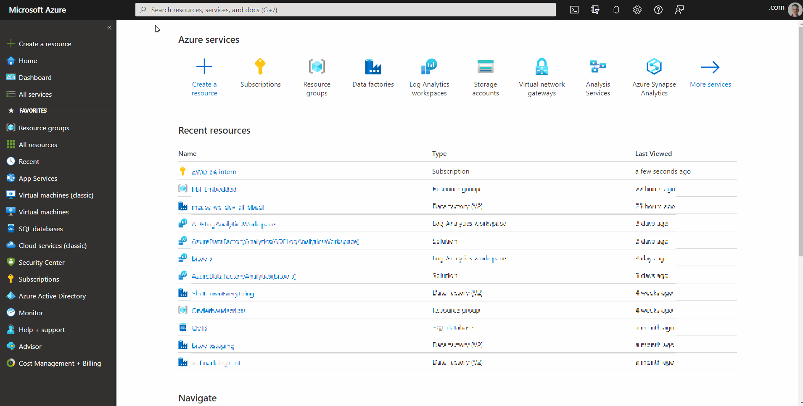
Task: Launch Cloud Shell from the top bar
Action: pyautogui.click(x=574, y=10)
